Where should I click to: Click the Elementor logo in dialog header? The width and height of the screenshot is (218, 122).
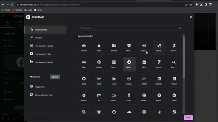tap(28, 17)
